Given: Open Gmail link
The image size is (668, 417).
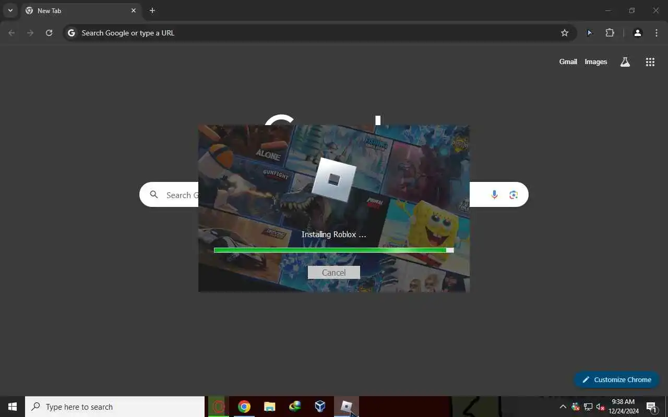Looking at the screenshot, I should click(568, 62).
